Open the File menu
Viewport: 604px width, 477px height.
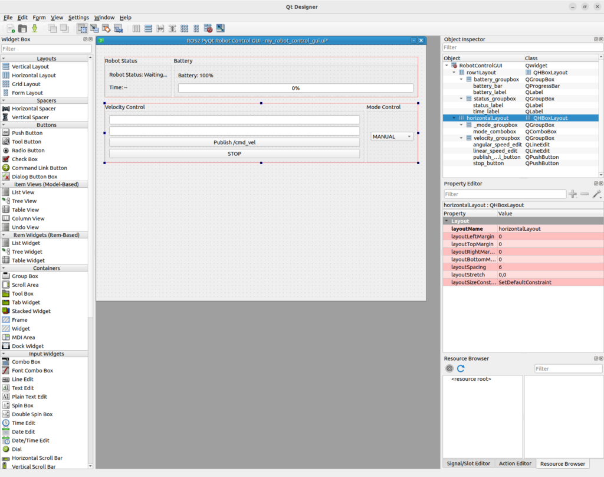click(x=8, y=17)
